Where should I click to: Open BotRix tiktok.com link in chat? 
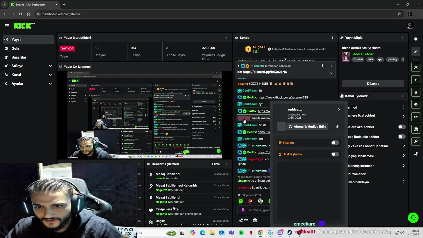tap(283, 97)
